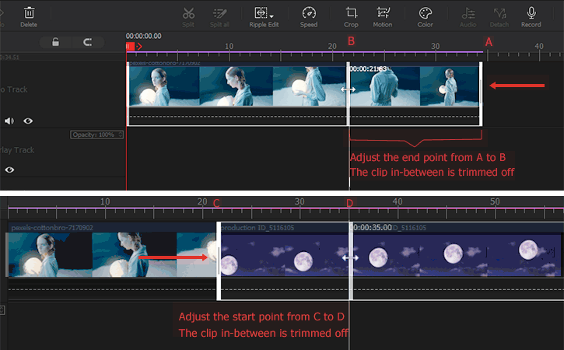This screenshot has height=350, width=564.
Task: Click the timecode readout 00:00:00.00
Action: [143, 36]
